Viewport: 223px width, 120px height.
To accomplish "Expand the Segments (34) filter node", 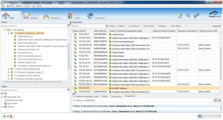I will point(2,97).
